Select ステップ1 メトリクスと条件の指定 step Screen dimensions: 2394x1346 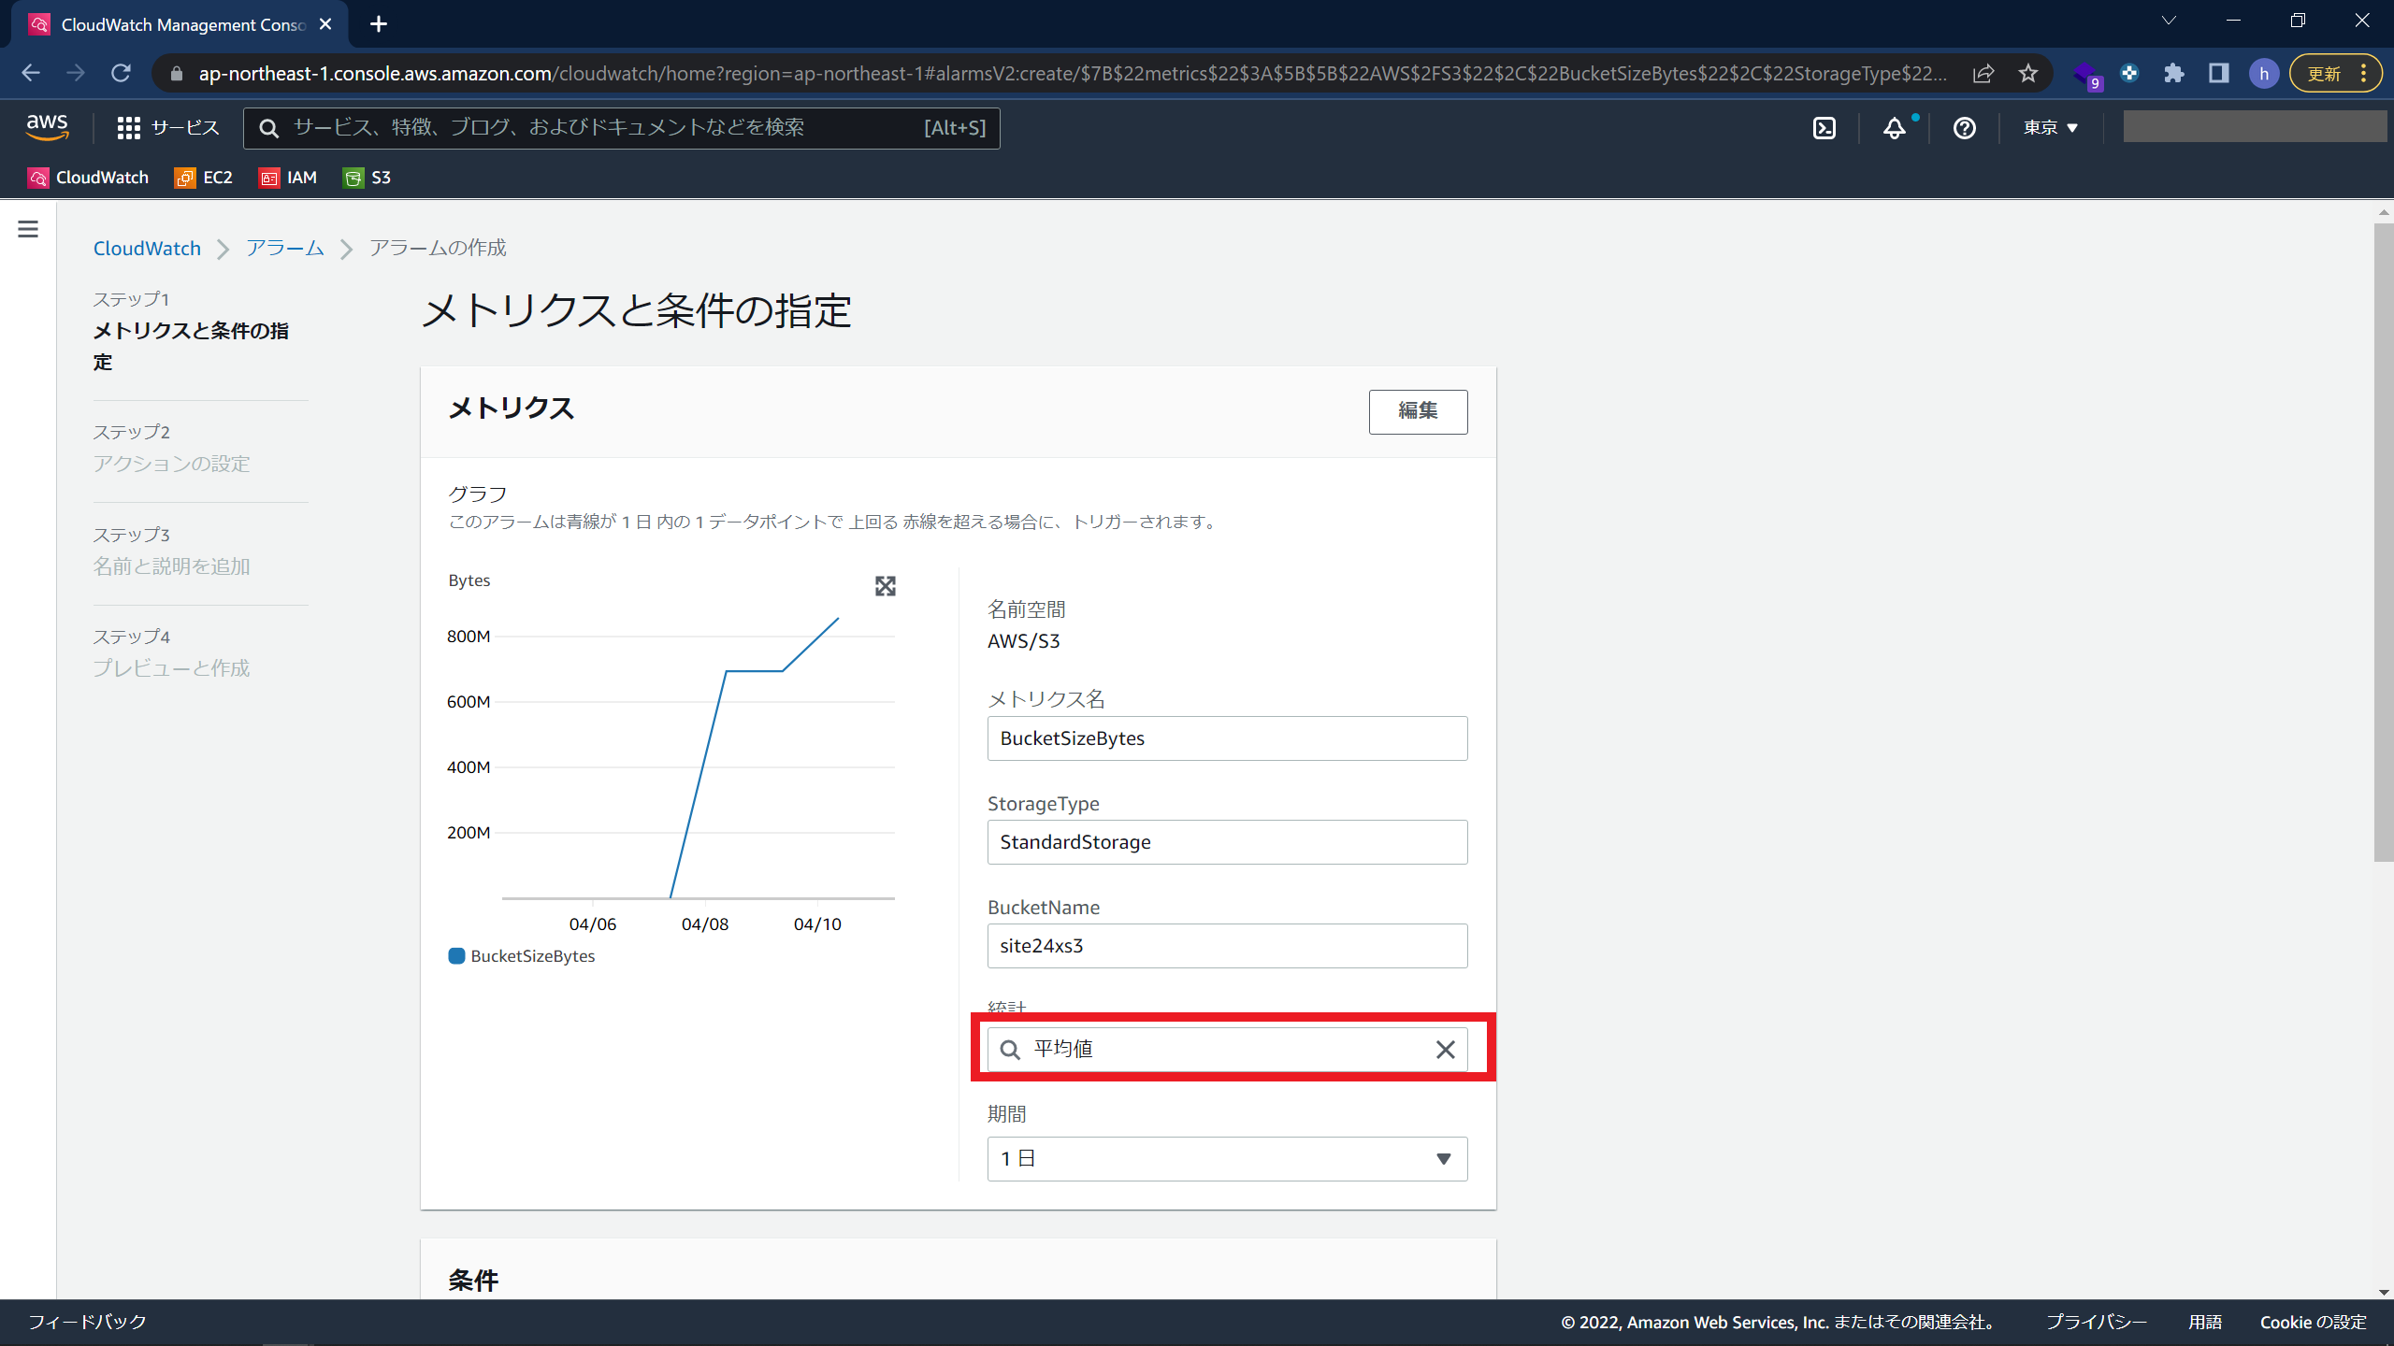click(x=191, y=331)
